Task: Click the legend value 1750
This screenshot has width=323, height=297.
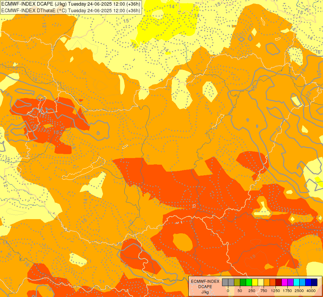Action: tap(287, 291)
